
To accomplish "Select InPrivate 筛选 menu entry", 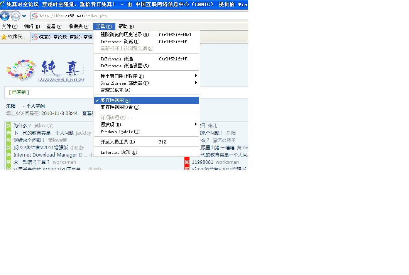I will pyautogui.click(x=147, y=59).
